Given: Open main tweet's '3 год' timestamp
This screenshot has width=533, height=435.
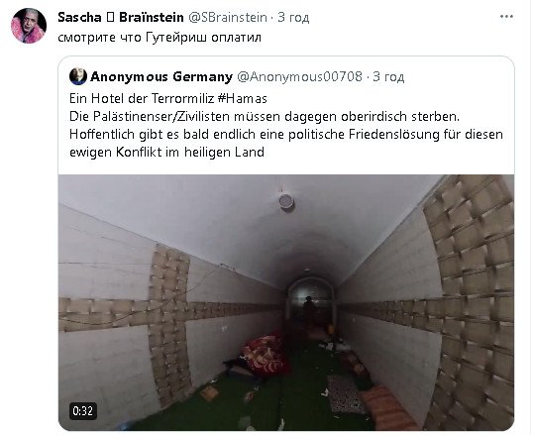Looking at the screenshot, I should point(293,18).
